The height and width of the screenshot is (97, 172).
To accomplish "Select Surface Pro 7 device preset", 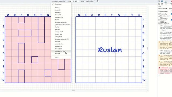I will (61, 32).
